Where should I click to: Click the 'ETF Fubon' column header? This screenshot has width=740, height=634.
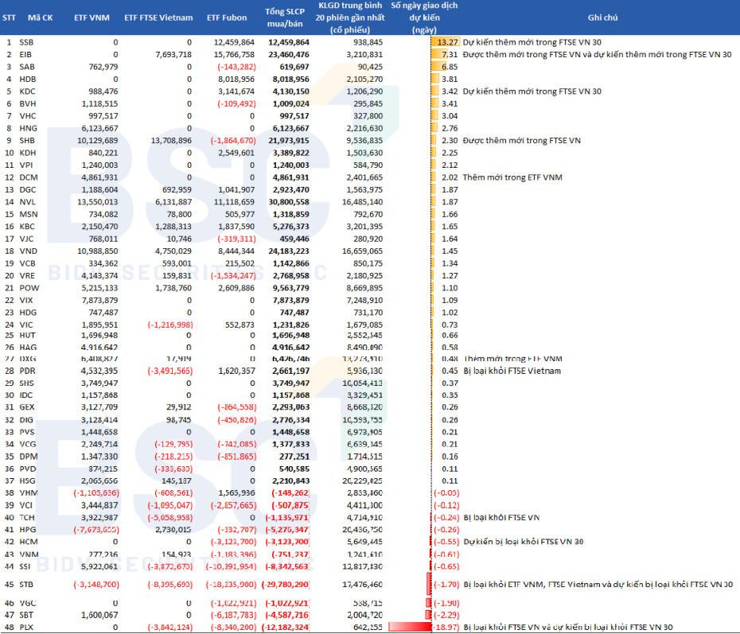tap(227, 18)
